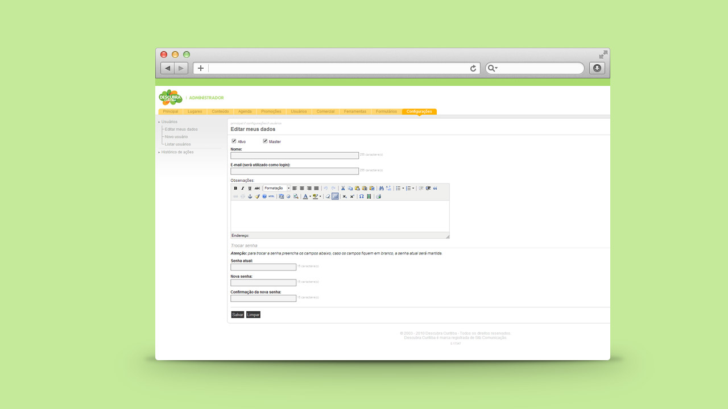Open the Formatação dropdown
The width and height of the screenshot is (728, 409).
click(277, 188)
